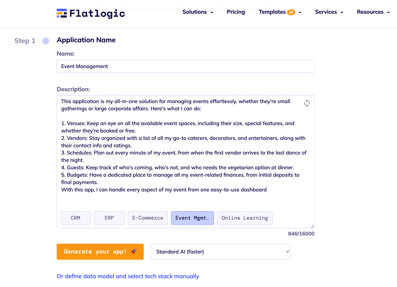This screenshot has height=287, width=397.
Task: Click the orange 49 badge next to Templates
Action: pyautogui.click(x=291, y=12)
